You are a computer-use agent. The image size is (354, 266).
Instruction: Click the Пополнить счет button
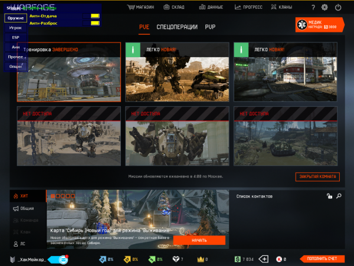pyautogui.click(x=322, y=259)
